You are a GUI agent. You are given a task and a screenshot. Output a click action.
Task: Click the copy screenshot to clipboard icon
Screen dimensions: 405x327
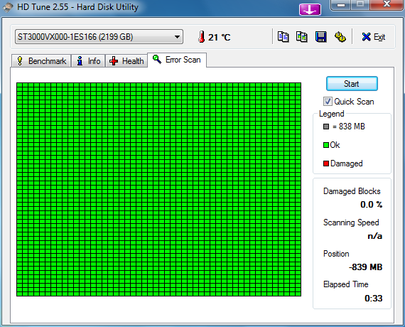(x=302, y=37)
